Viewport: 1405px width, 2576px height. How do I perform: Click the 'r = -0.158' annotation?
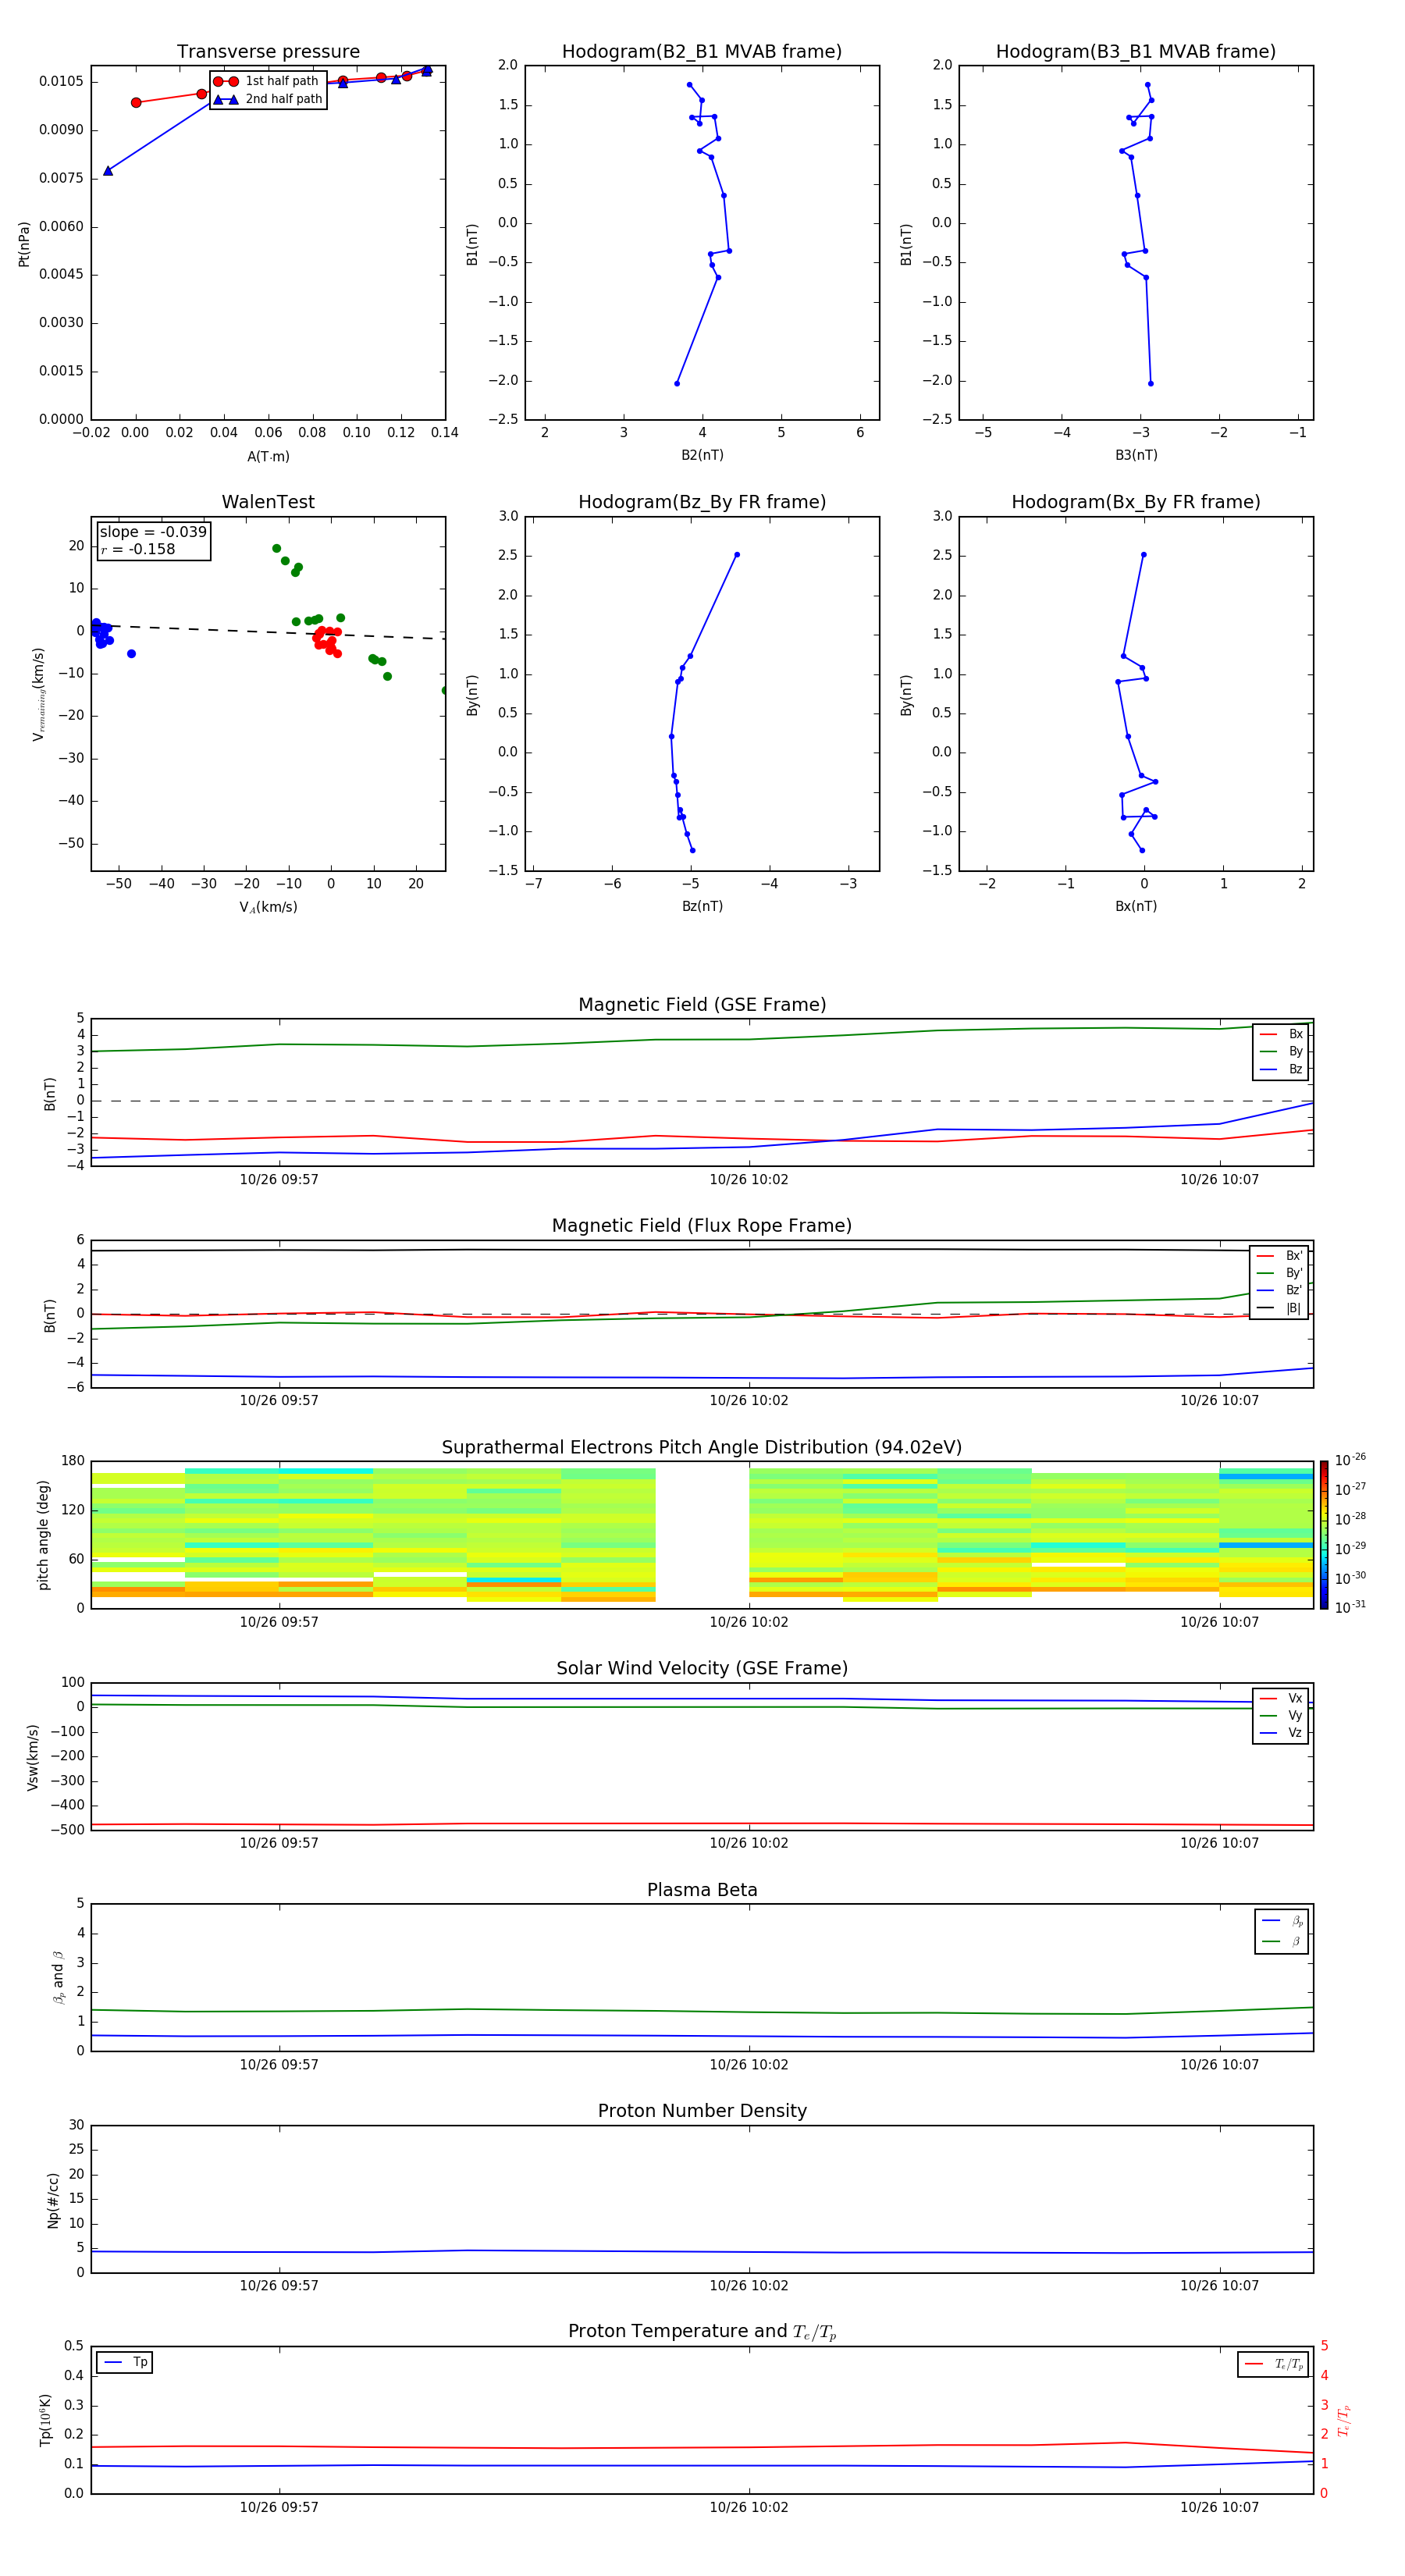(138, 549)
